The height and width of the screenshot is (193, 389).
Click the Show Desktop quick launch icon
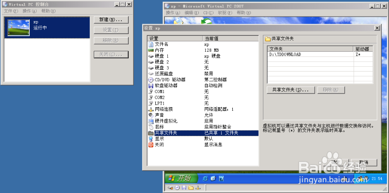[221, 178]
